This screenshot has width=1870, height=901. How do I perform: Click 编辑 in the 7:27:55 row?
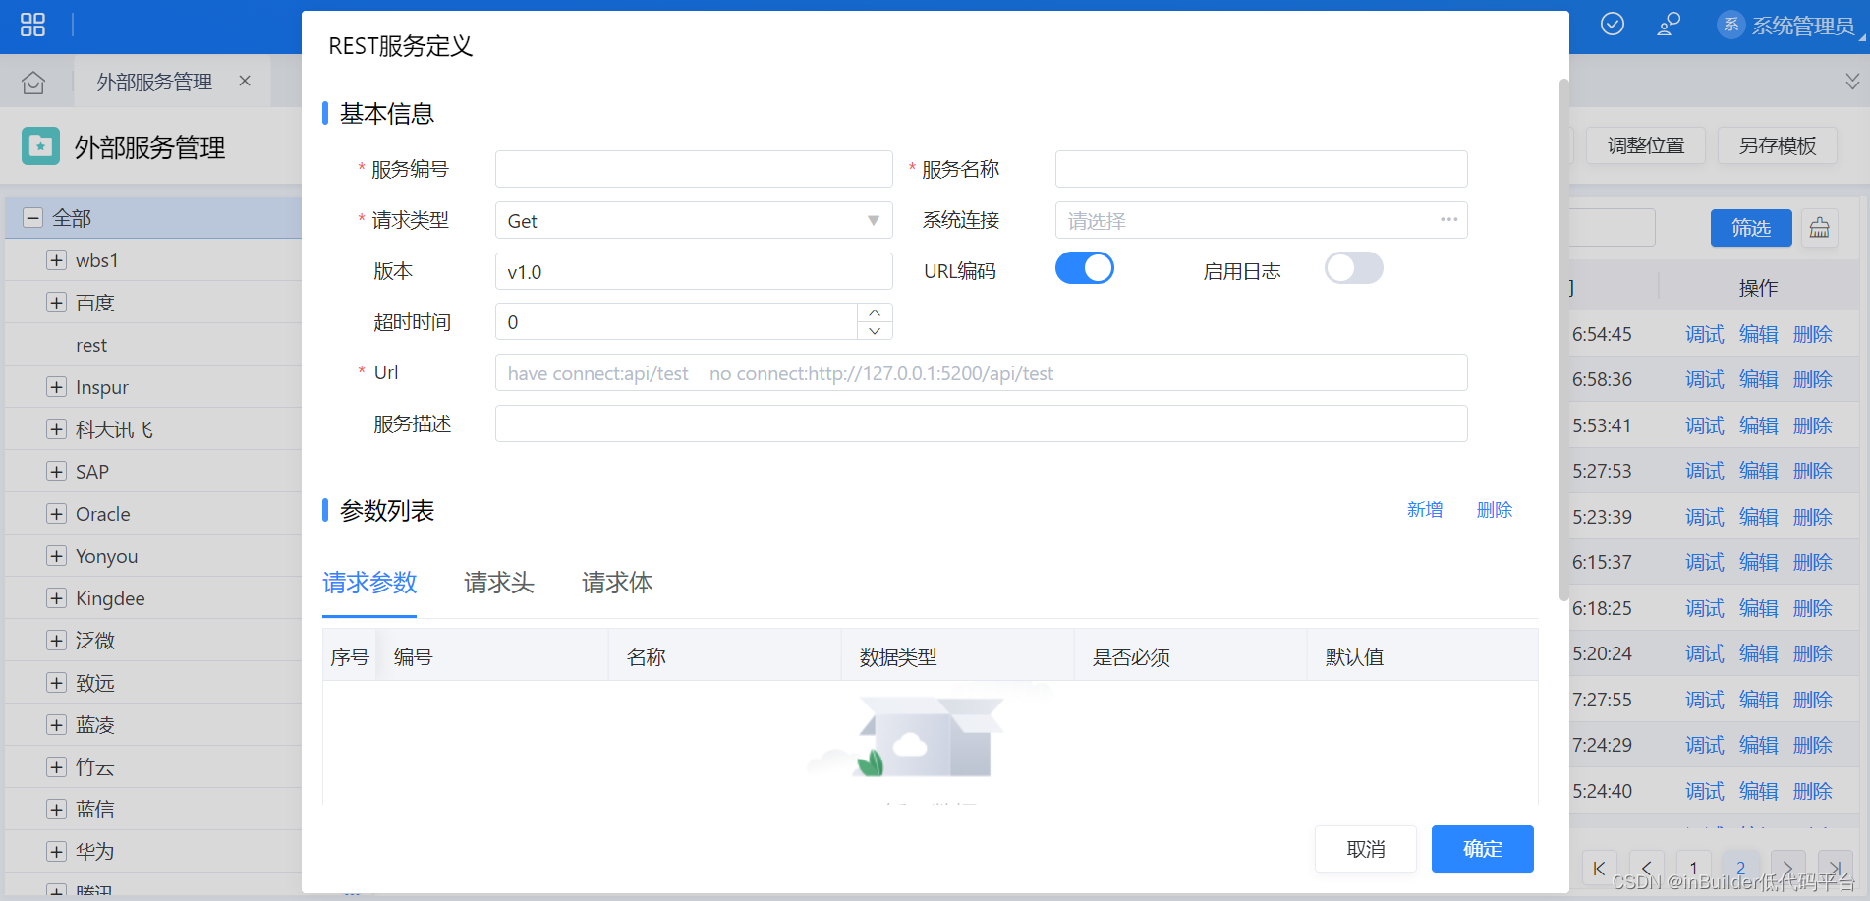[x=1759, y=700]
